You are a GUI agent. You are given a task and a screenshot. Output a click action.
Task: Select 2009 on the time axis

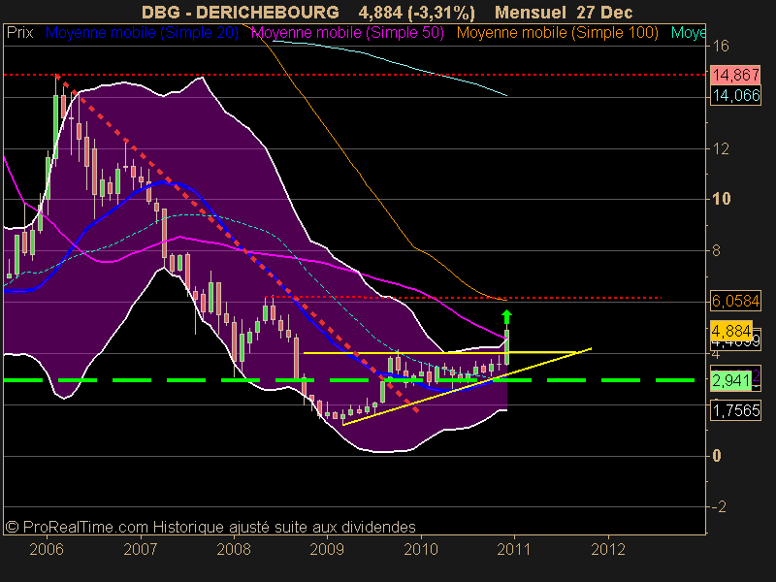[x=327, y=549]
